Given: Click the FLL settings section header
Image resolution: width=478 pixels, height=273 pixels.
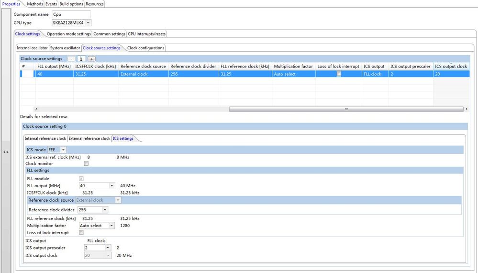Looking at the screenshot, I should coord(245,170).
